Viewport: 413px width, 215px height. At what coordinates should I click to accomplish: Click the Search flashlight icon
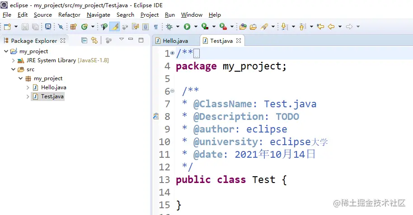tap(264, 27)
